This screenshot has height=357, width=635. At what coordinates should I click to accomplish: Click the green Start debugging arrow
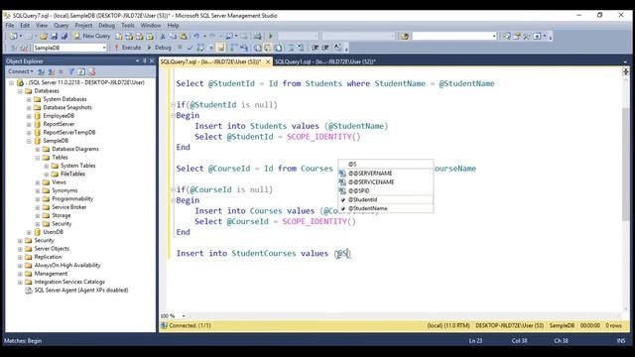click(x=271, y=36)
